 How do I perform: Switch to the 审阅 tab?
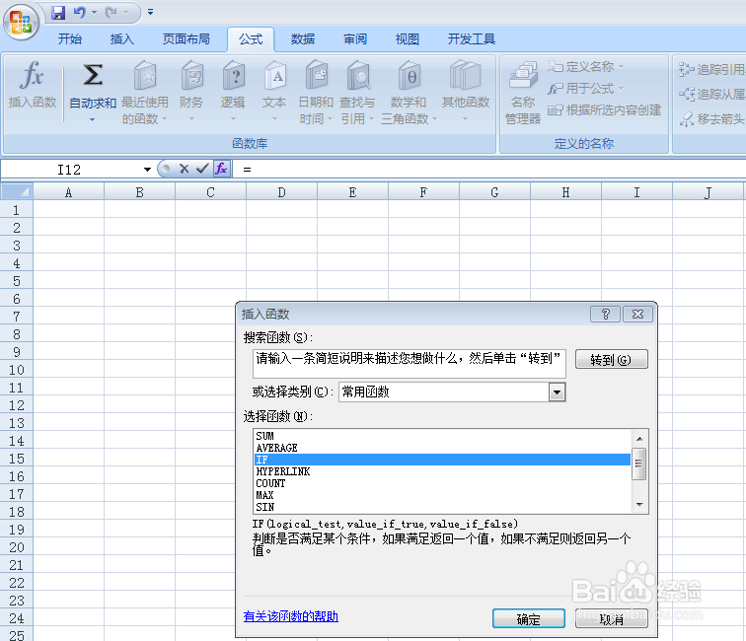pos(355,39)
